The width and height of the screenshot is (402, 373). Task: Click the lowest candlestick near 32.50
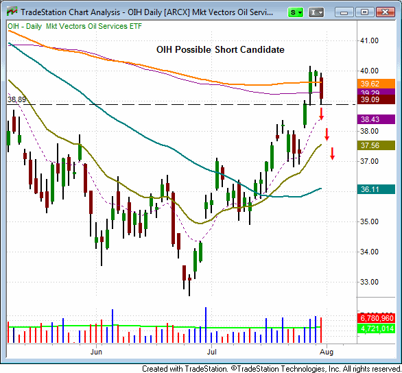(189, 285)
